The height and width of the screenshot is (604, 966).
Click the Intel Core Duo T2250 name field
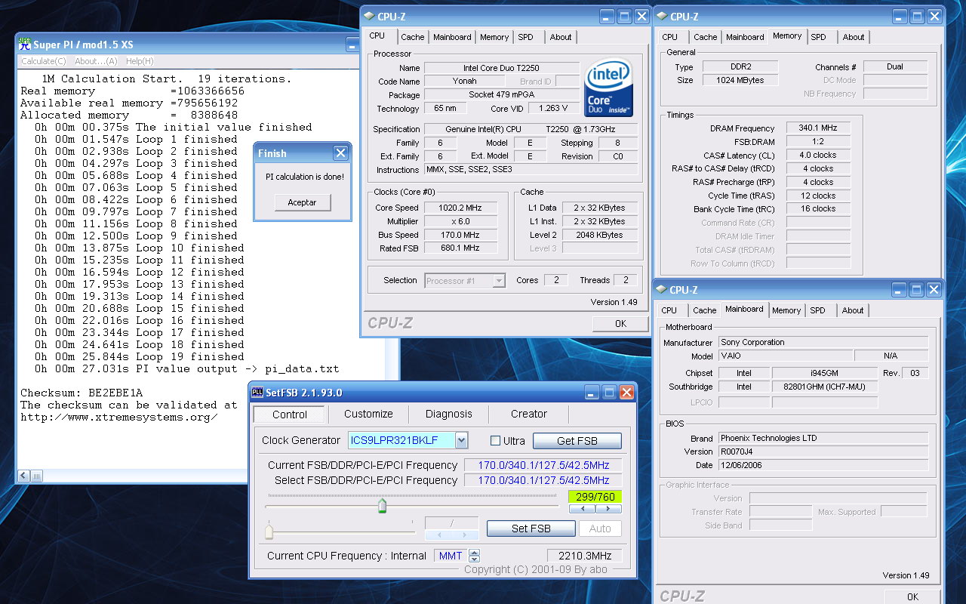click(501, 68)
